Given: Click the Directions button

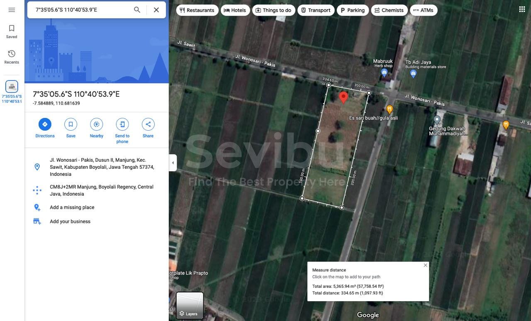Looking at the screenshot, I should point(45,125).
